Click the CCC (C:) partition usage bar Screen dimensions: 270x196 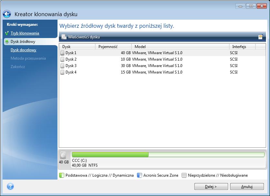168,154
